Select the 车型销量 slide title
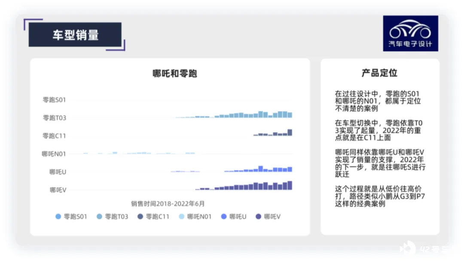 pyautogui.click(x=76, y=35)
